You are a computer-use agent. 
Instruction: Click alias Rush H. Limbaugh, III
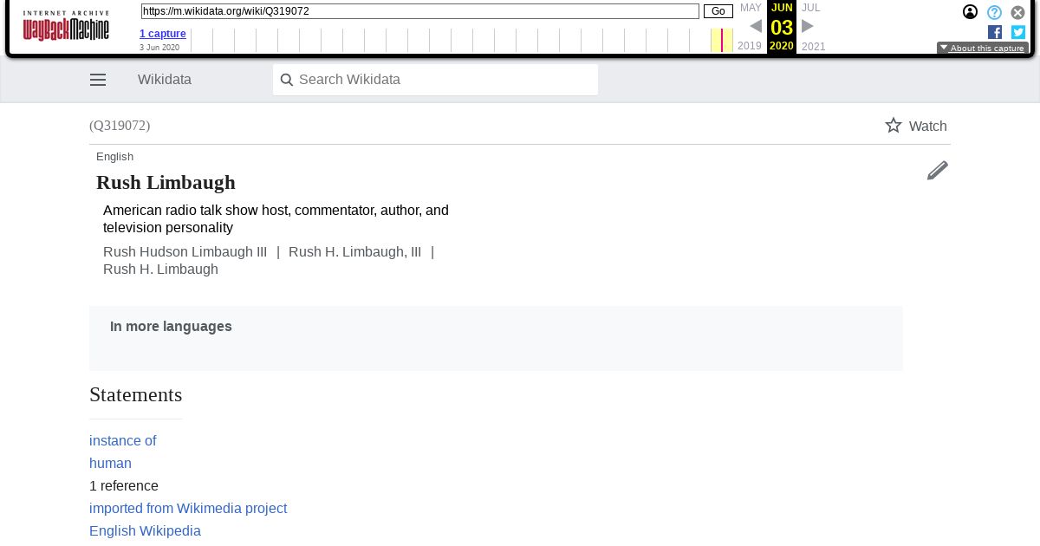(x=355, y=251)
